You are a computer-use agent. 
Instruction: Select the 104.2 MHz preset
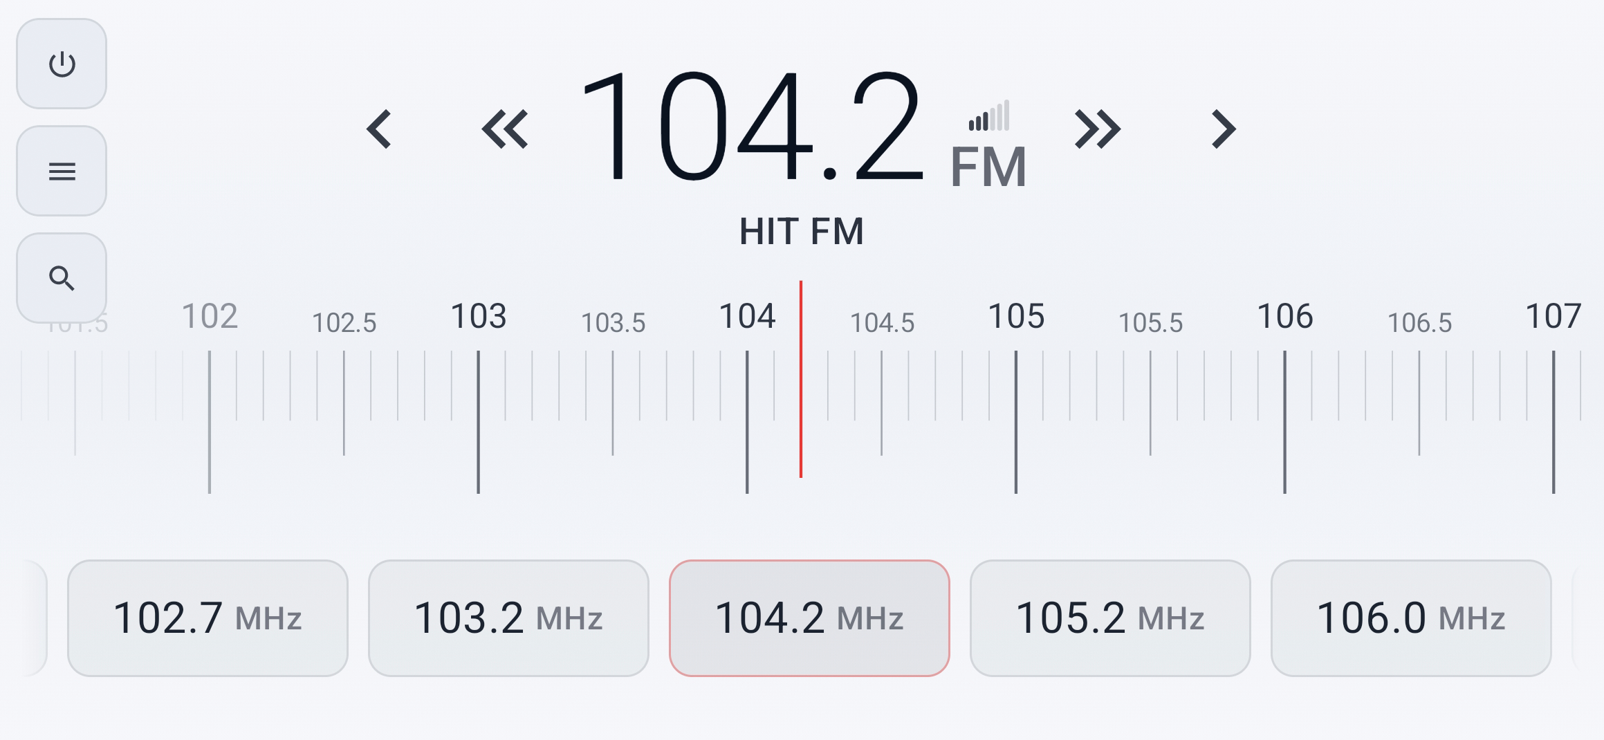tap(809, 618)
